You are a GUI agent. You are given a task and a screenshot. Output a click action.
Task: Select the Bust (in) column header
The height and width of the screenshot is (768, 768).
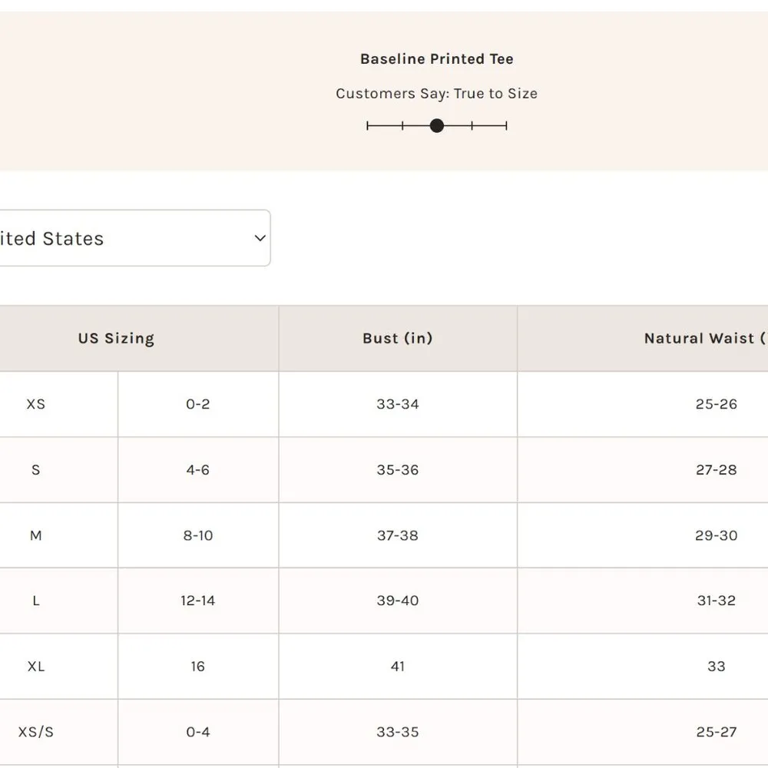point(397,339)
